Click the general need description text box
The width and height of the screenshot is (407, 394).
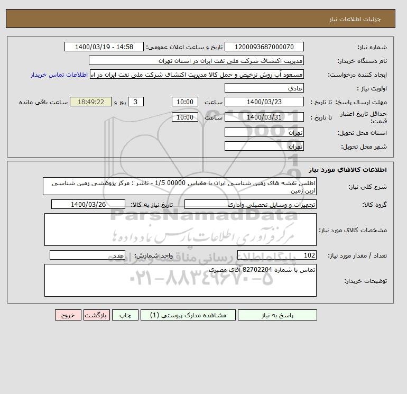pyautogui.click(x=180, y=187)
